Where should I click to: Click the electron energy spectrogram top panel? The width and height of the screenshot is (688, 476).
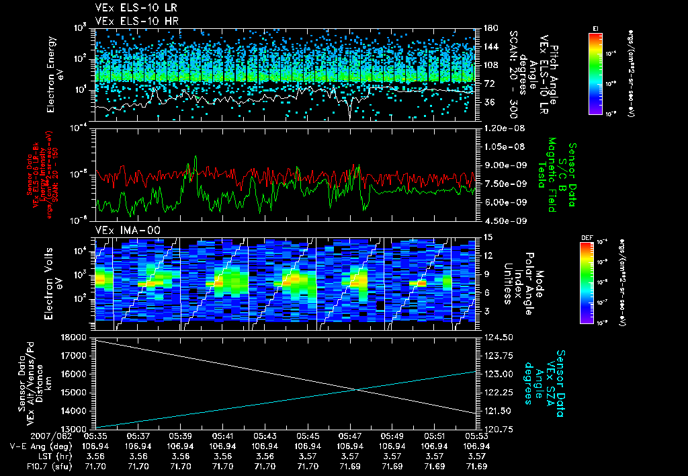click(x=285, y=74)
